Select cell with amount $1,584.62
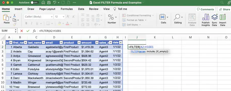The image size is (231, 91). (90, 52)
